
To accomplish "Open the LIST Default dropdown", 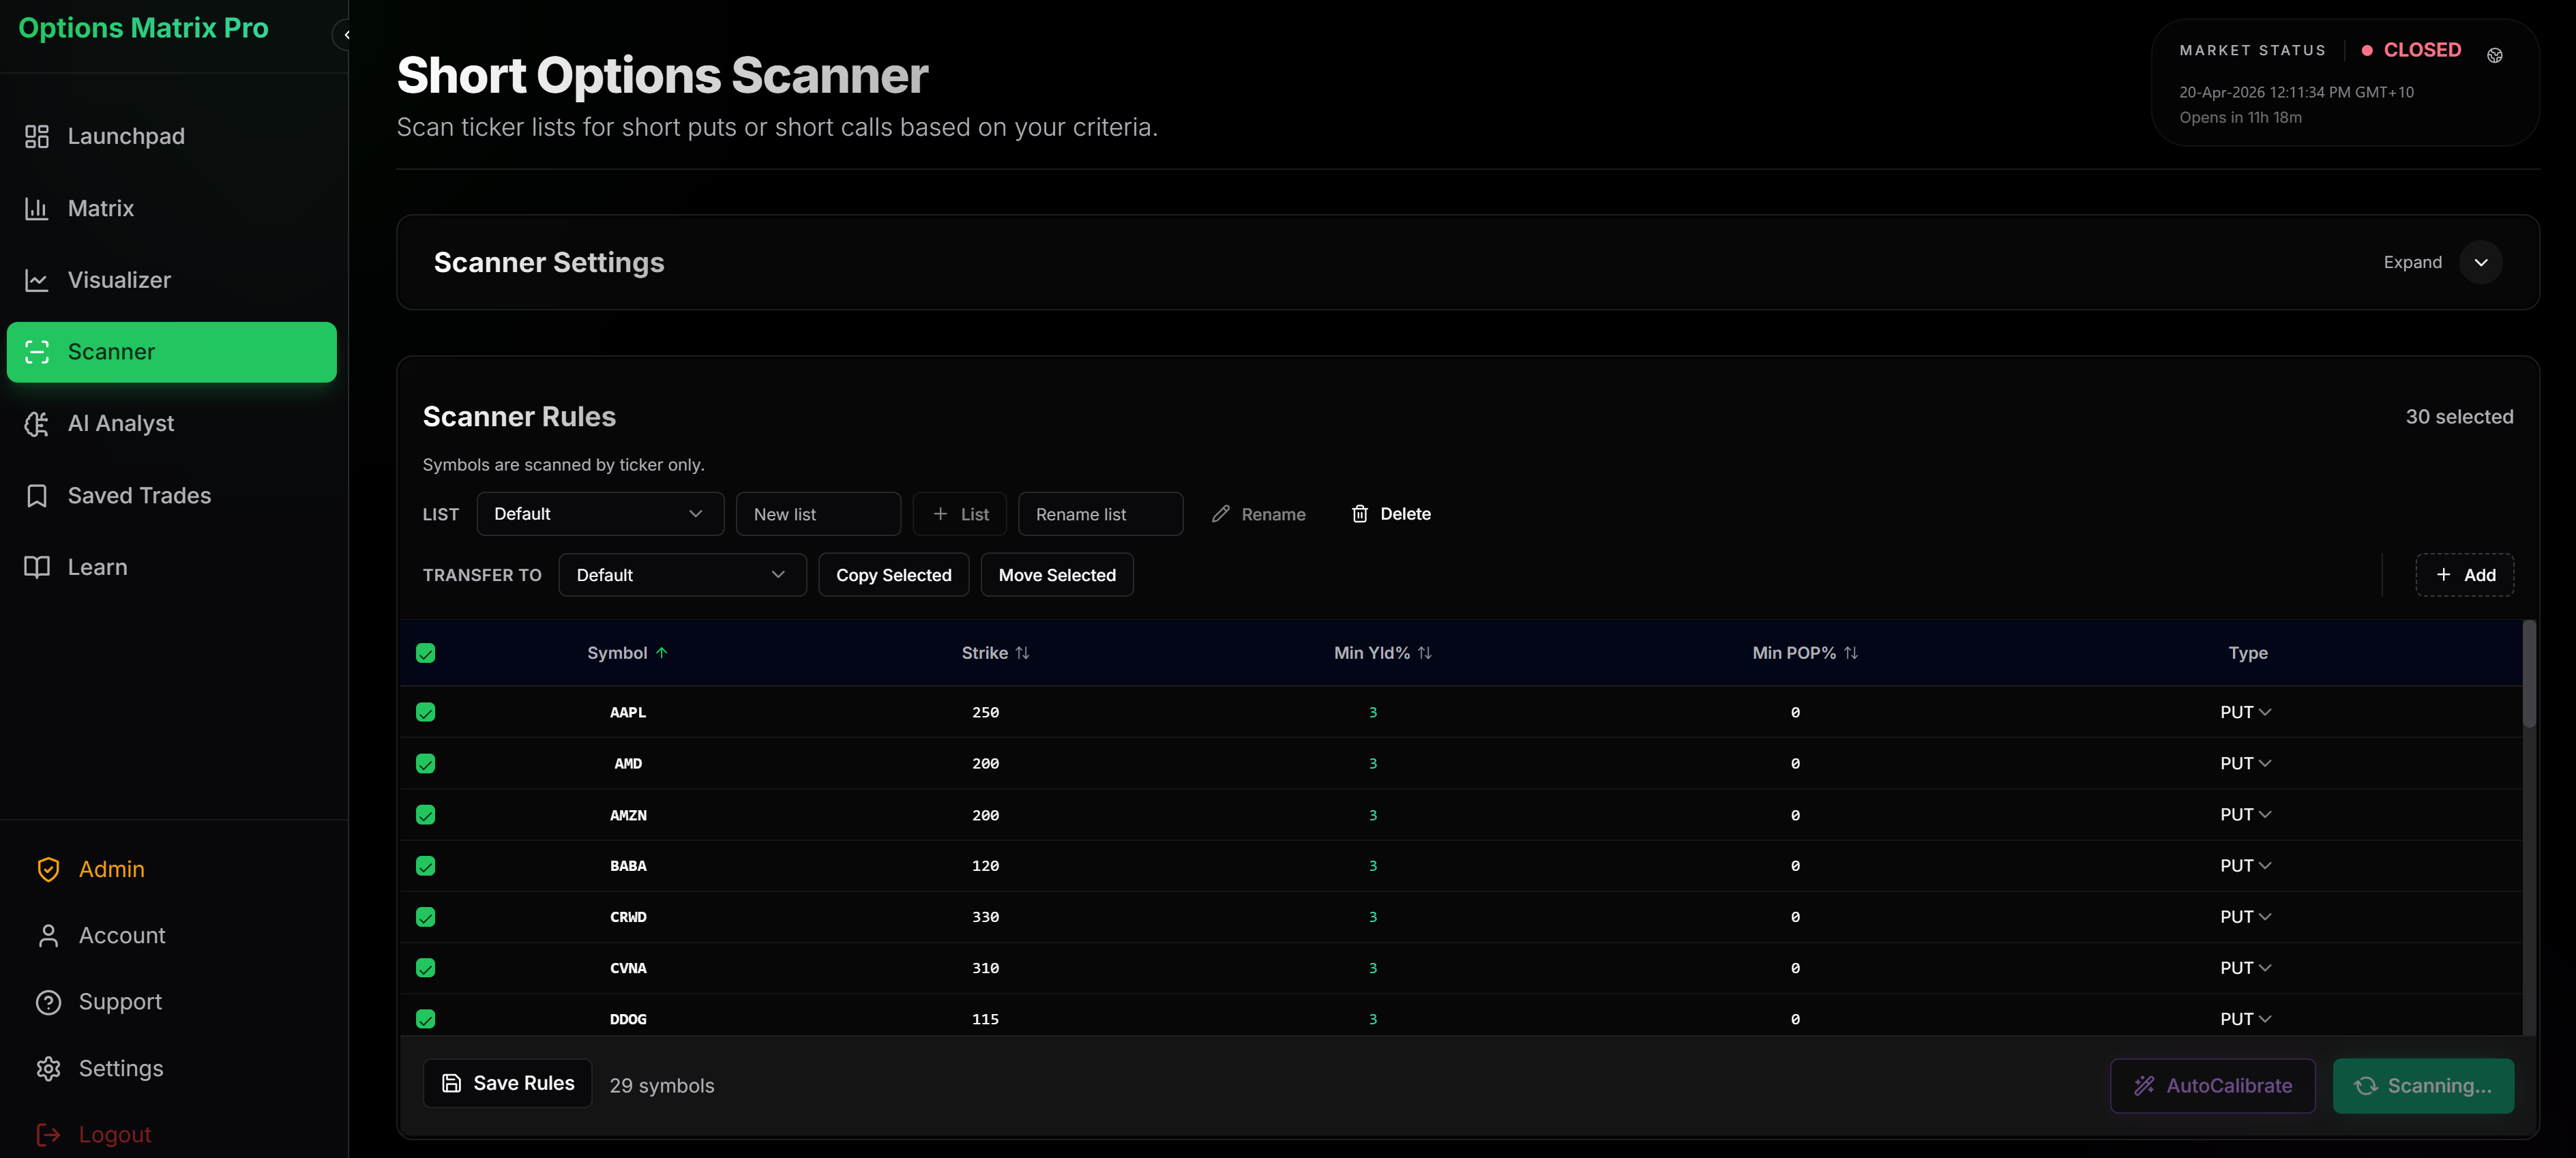I will point(600,514).
